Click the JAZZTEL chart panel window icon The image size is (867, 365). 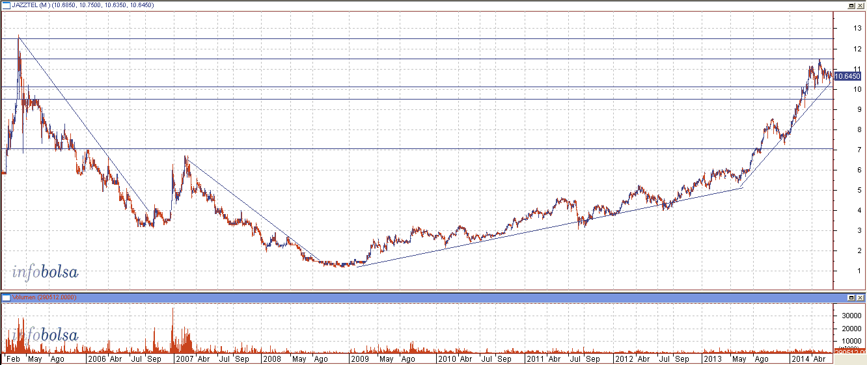click(x=6, y=5)
